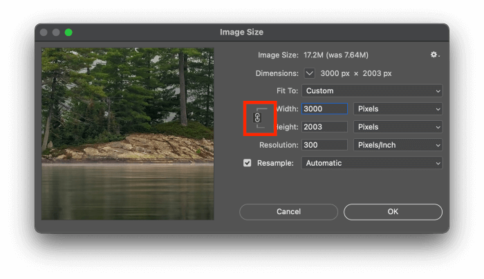Click the Resolution label scrubby slider
Screen dimensions: 484x279
point(279,145)
